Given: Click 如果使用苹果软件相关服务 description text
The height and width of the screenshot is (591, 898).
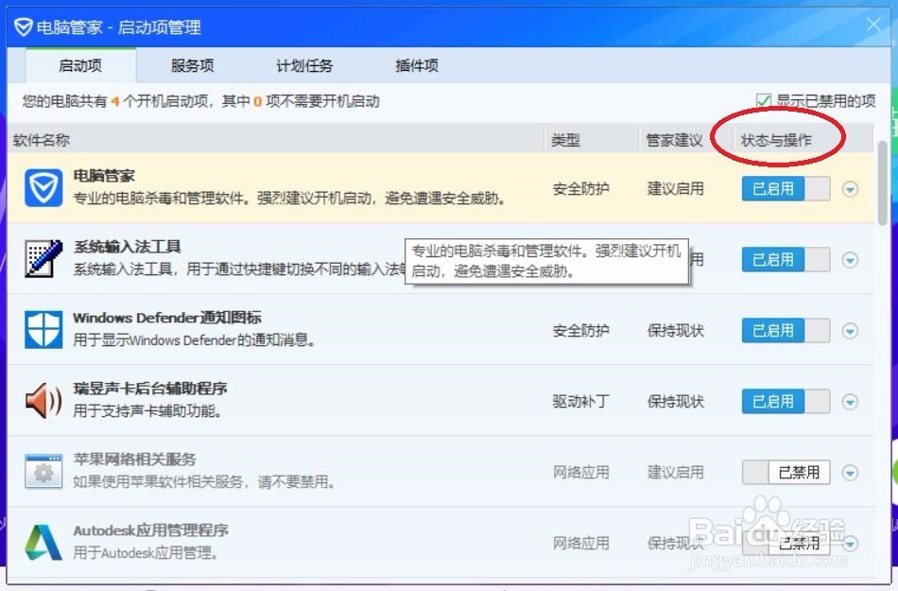Looking at the screenshot, I should pos(204,481).
